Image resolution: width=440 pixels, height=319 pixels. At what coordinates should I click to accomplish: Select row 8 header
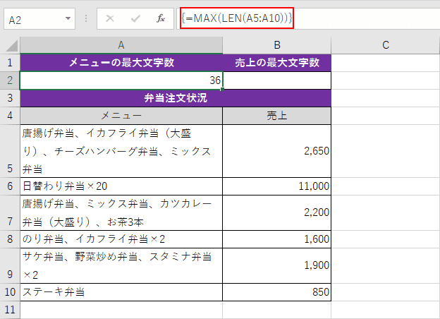[x=10, y=239]
